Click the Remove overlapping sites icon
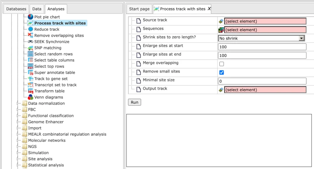The width and height of the screenshot is (314, 169). click(x=30, y=36)
